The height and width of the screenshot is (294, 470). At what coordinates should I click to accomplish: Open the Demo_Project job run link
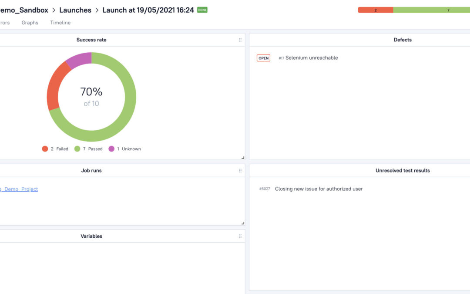19,189
